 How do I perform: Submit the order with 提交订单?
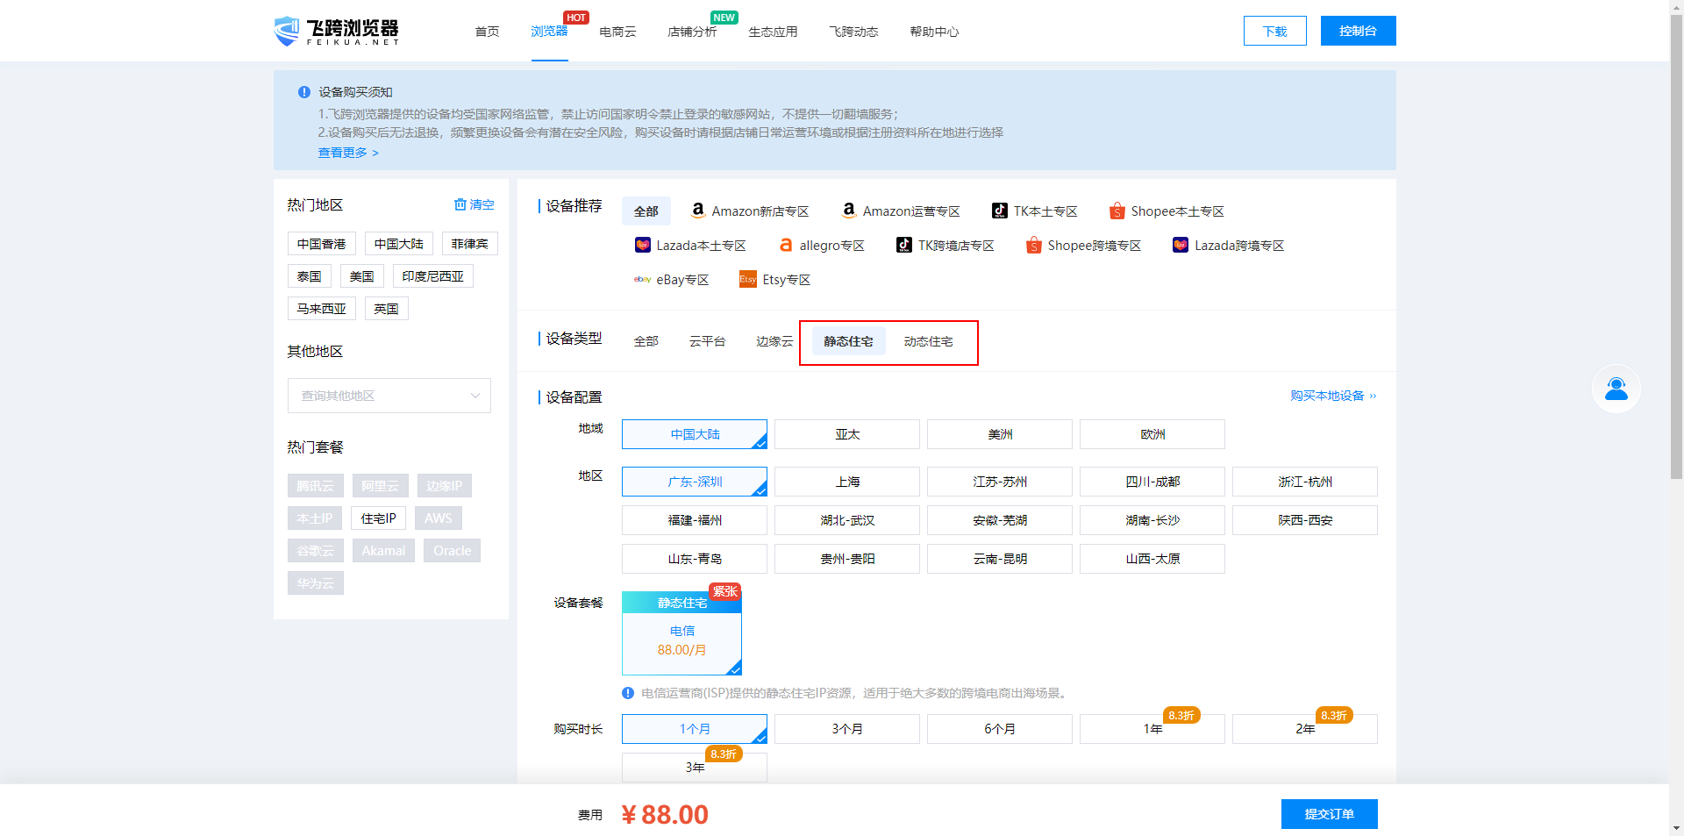(1329, 814)
